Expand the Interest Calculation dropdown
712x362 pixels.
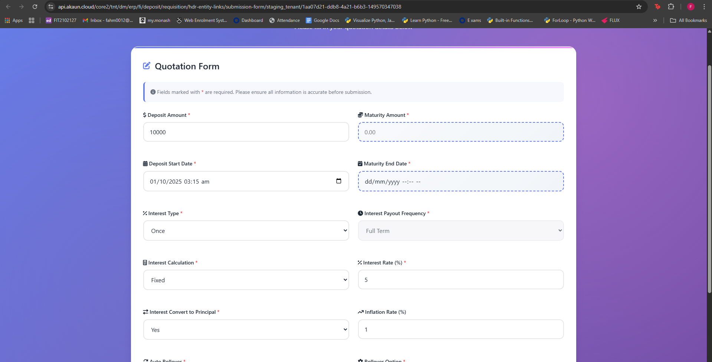tap(246, 280)
